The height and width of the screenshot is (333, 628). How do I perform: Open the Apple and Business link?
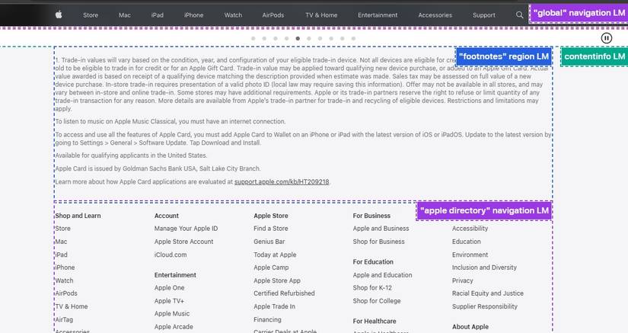pyautogui.click(x=381, y=229)
